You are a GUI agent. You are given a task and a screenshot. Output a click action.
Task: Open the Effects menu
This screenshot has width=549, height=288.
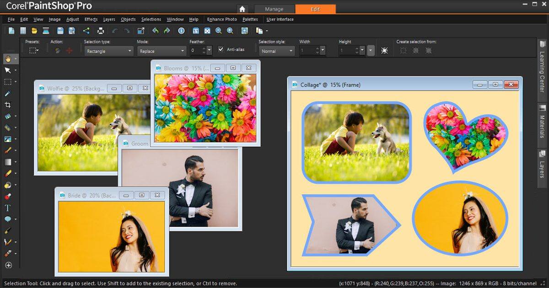(x=91, y=19)
